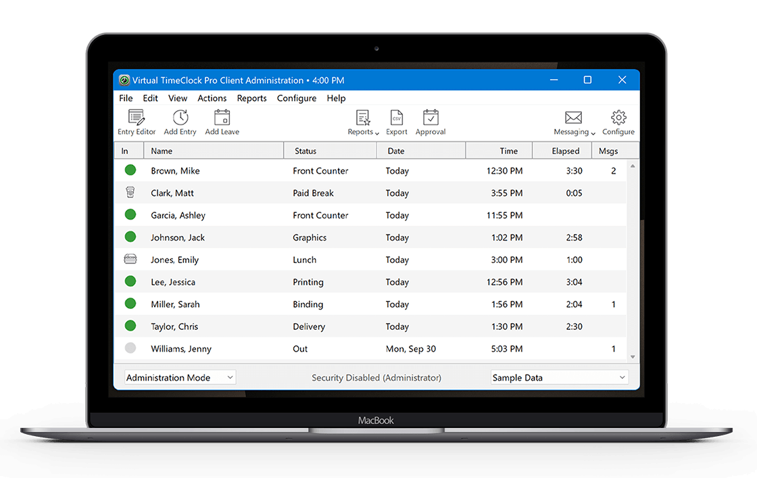Screen dimensions: 757x478
Task: Click the Virtual TimeClock app icon in title bar
Action: pyautogui.click(x=124, y=80)
